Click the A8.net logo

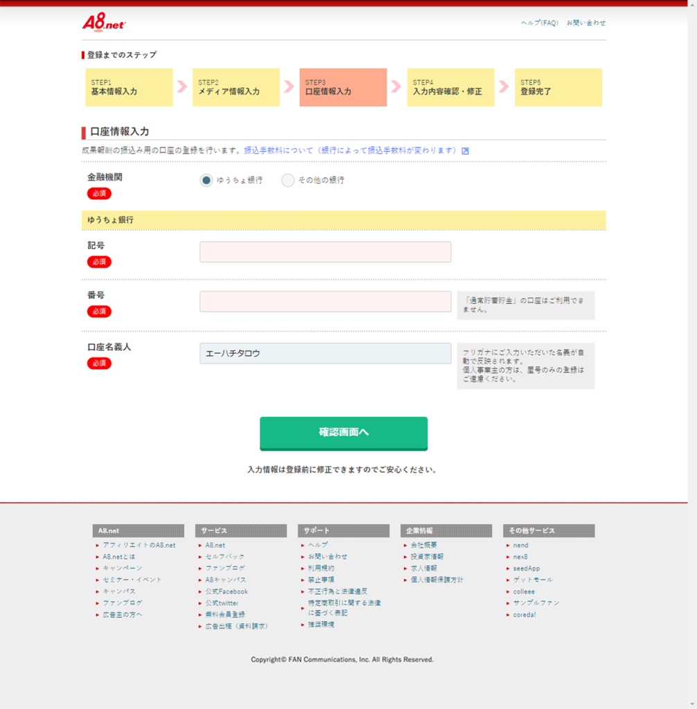point(104,23)
